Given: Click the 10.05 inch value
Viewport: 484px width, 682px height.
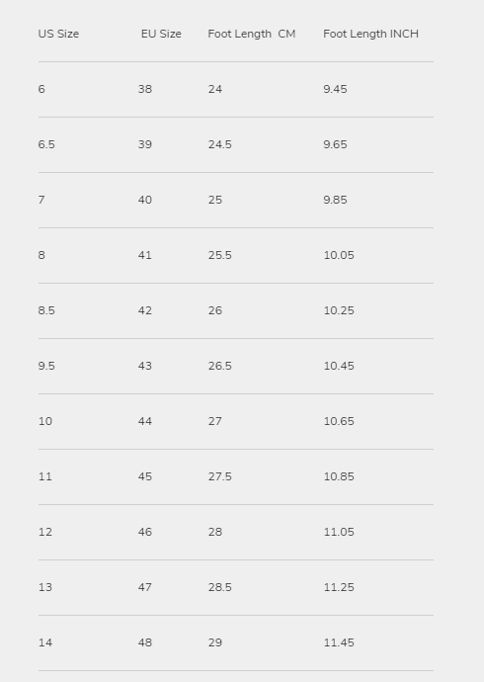Looking at the screenshot, I should coord(339,255).
